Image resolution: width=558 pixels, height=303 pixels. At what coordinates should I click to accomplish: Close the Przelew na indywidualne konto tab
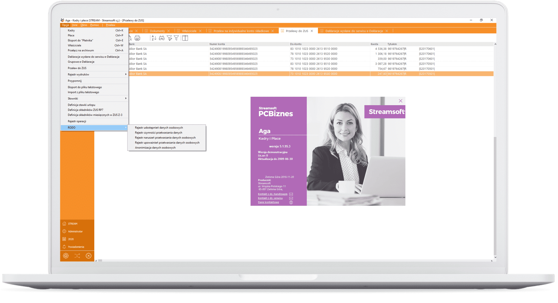pos(273,31)
